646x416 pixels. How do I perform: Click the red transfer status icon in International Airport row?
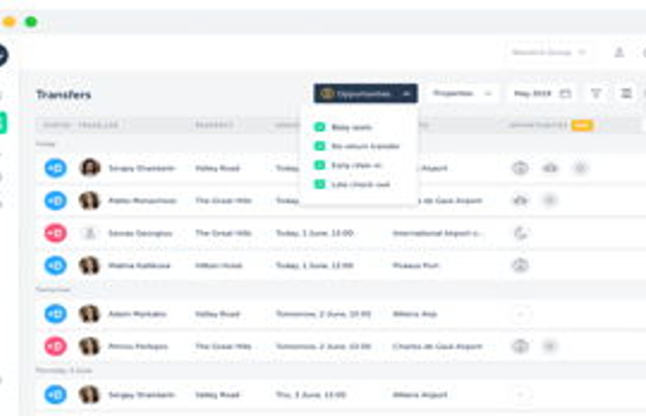(x=55, y=233)
